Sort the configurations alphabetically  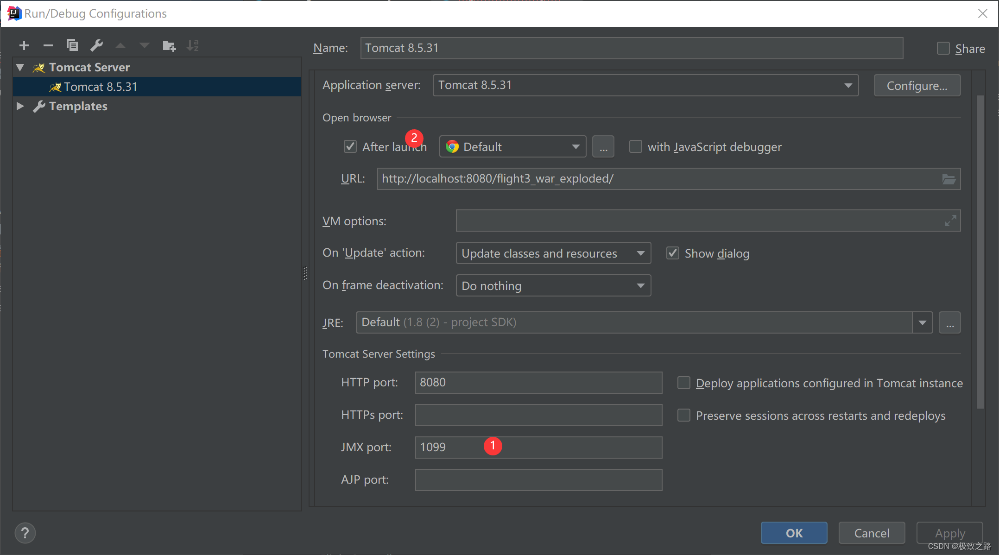[193, 45]
